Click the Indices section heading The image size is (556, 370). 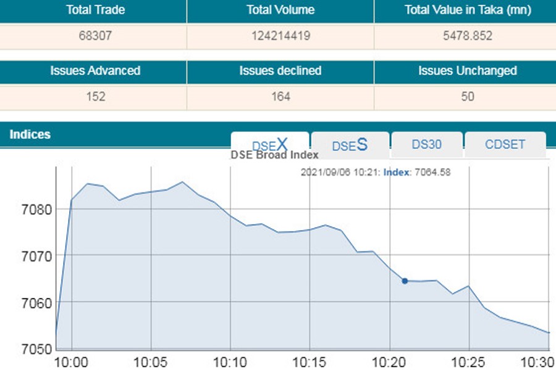coord(30,134)
